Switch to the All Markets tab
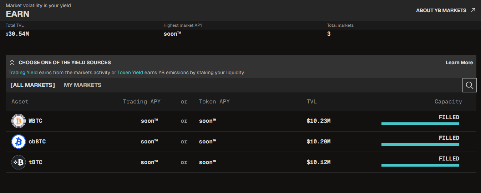This screenshot has height=193, width=481. (x=32, y=85)
